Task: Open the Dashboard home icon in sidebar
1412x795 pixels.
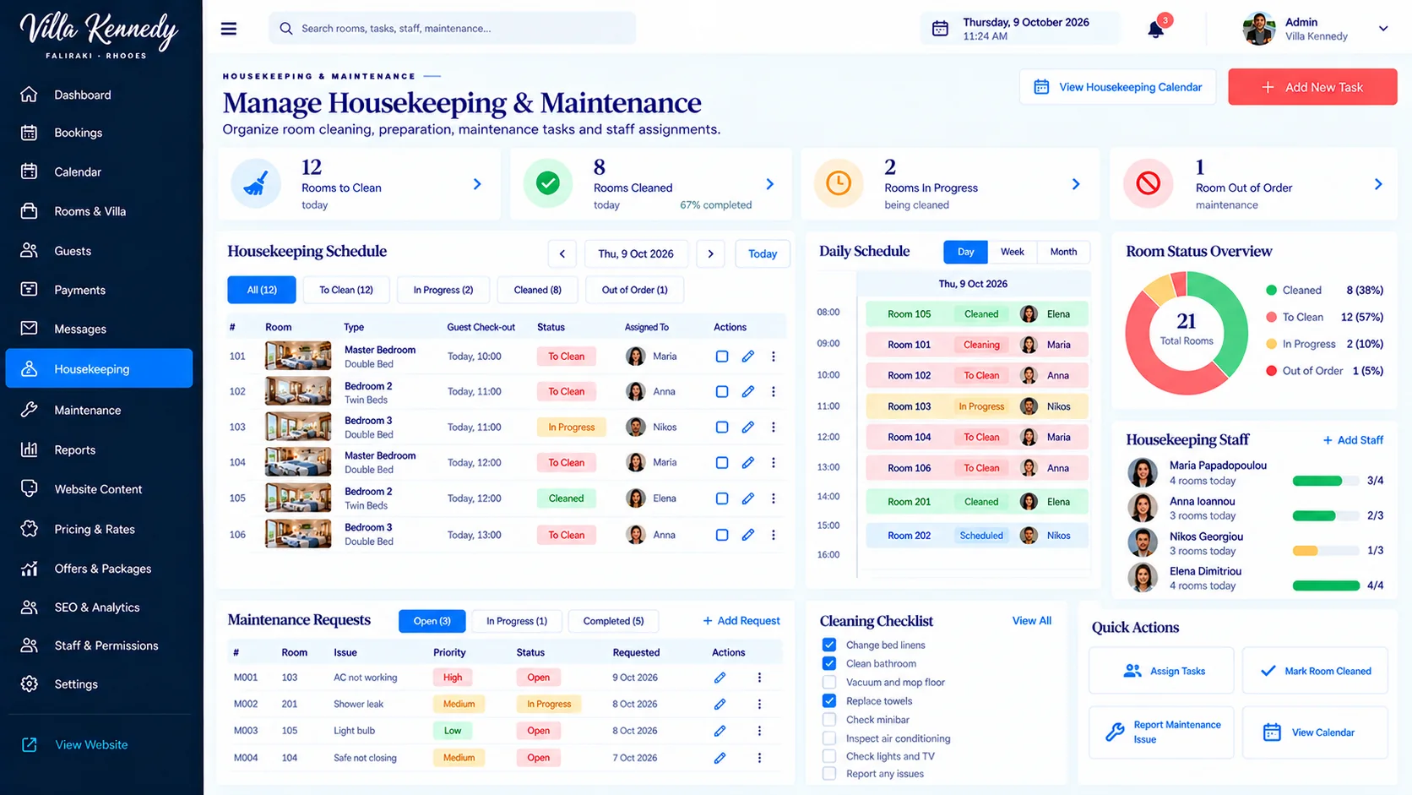Action: 30,95
